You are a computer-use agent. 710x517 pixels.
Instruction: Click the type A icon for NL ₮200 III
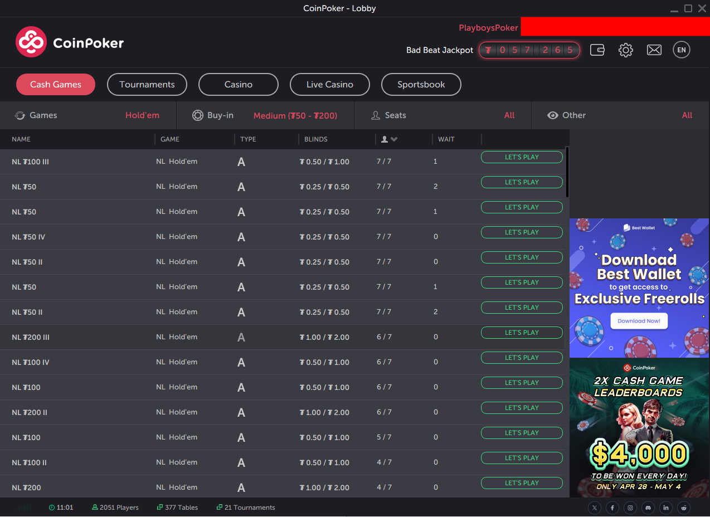(241, 338)
